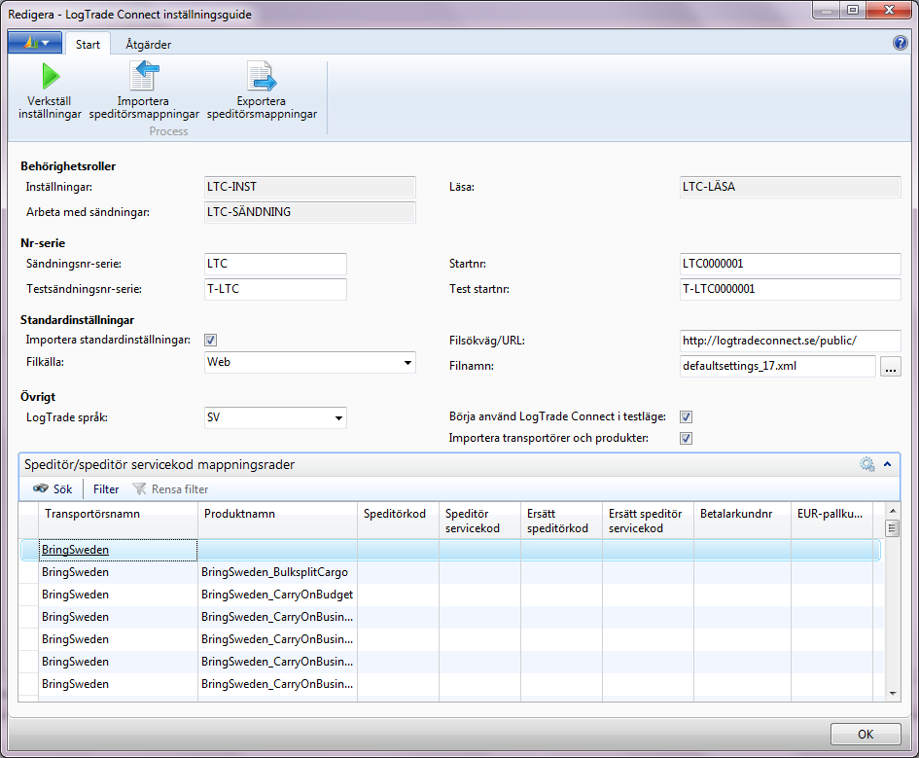919x758 pixels.
Task: Collapse the mappningsrader panel chevron
Action: (887, 464)
